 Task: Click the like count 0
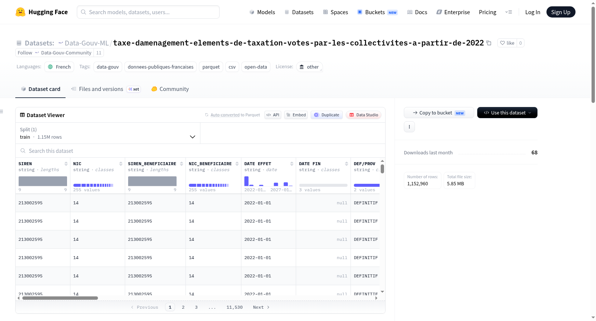(520, 43)
